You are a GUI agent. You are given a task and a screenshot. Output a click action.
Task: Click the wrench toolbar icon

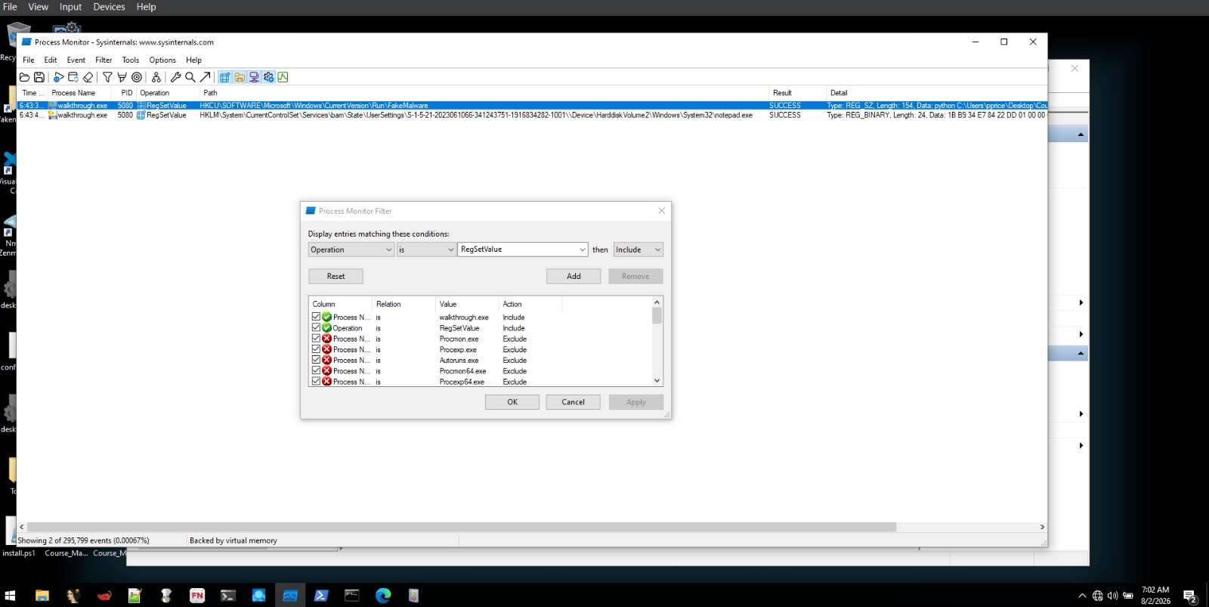[175, 77]
